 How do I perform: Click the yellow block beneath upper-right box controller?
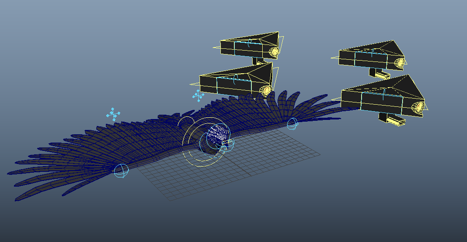[382, 75]
